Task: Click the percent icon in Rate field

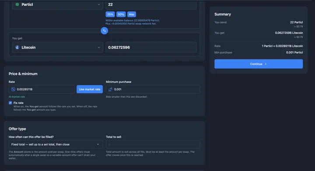Action: [x=13, y=89]
